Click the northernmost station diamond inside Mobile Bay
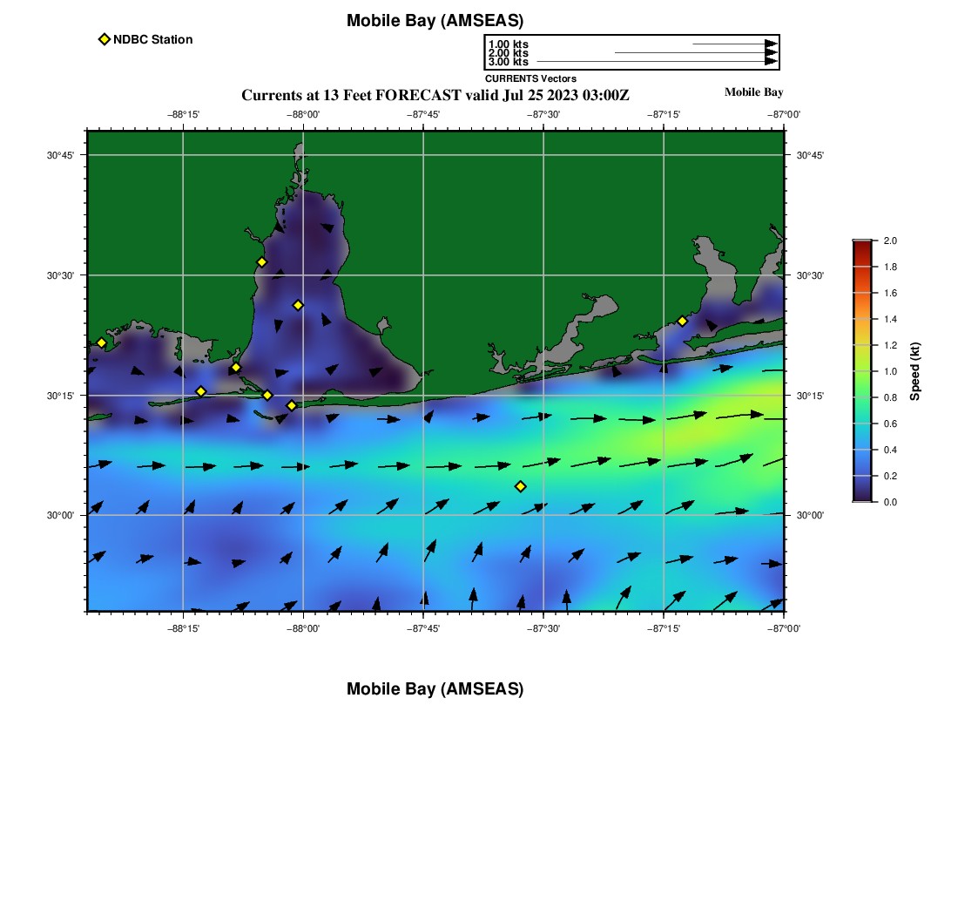 click(x=261, y=262)
